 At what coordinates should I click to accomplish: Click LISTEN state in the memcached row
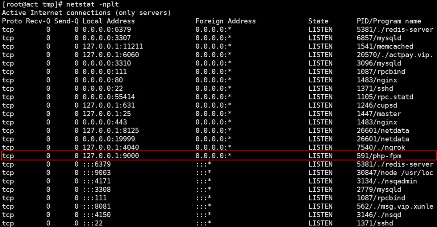coord(320,47)
